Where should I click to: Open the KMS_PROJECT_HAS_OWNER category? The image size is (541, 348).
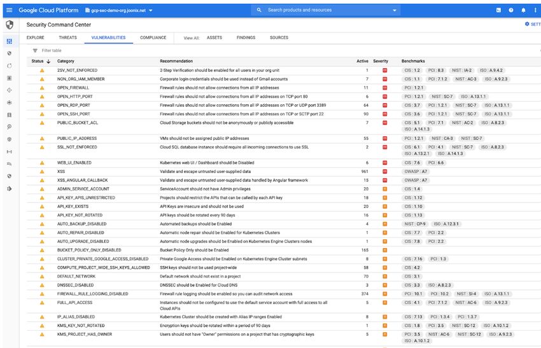coord(85,334)
